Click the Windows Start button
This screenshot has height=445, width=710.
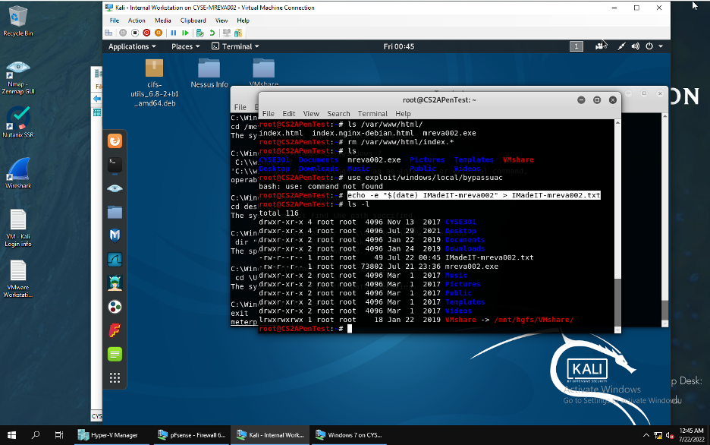12,435
